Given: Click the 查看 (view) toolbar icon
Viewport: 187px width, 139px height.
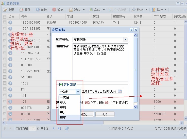Looking at the screenshot, I should 5,10.
